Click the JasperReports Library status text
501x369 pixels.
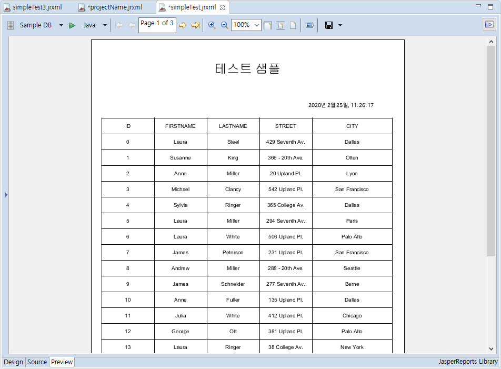(468, 362)
